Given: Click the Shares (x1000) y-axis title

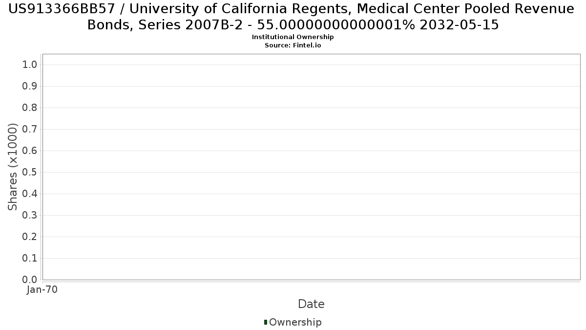Looking at the screenshot, I should tap(13, 167).
